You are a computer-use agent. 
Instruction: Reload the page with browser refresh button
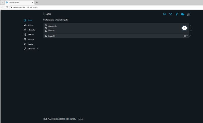tap(7, 7)
